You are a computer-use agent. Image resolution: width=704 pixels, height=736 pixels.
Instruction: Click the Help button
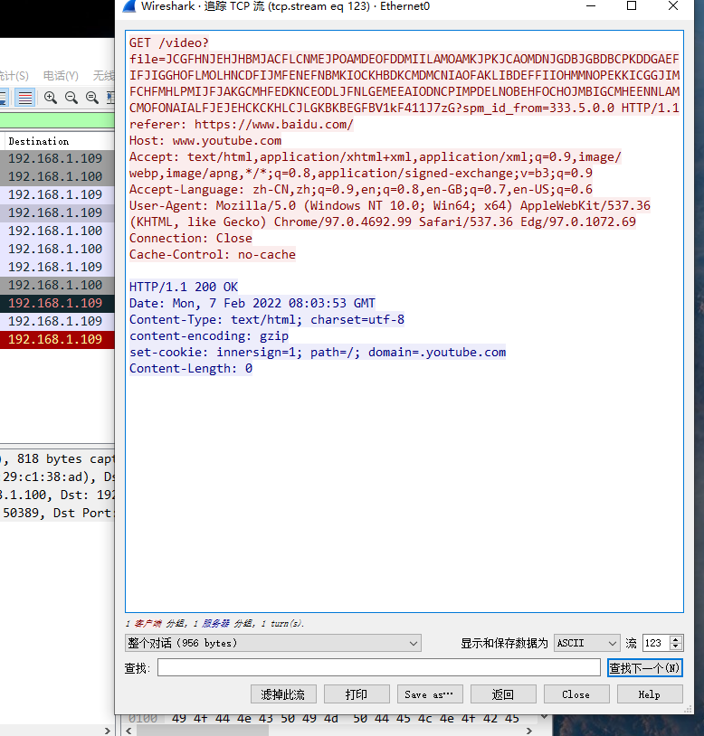(649, 694)
